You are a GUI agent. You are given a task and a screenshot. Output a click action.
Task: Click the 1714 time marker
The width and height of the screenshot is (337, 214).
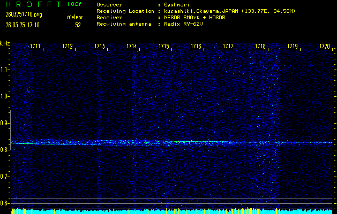132,46
